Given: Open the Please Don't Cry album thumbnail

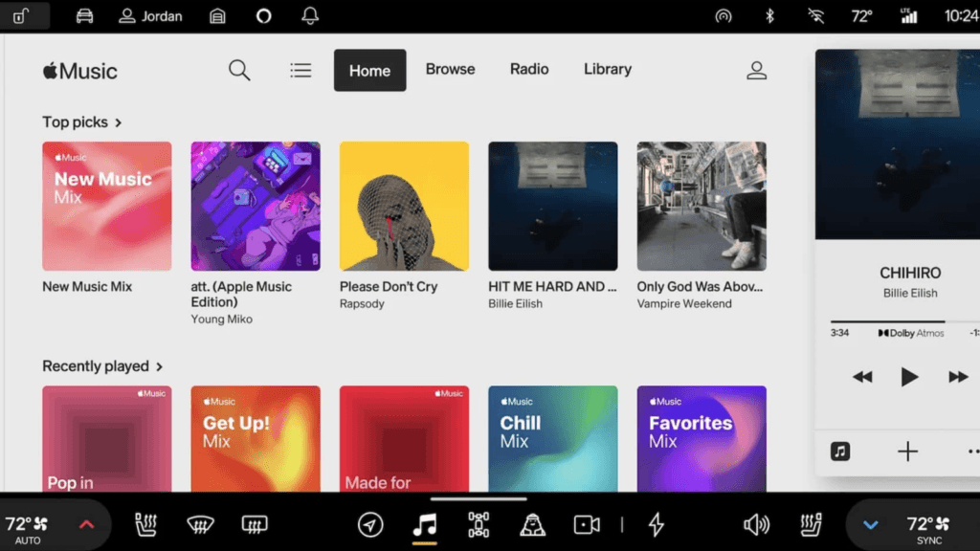Looking at the screenshot, I should click(x=404, y=207).
